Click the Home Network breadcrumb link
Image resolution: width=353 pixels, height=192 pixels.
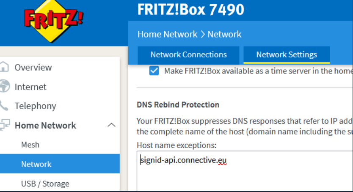tap(167, 34)
